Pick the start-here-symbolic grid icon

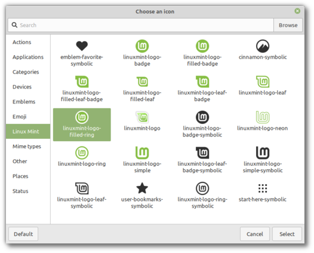[x=263, y=188]
